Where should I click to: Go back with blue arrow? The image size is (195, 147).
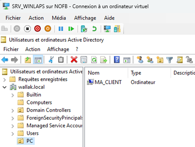(5, 60)
